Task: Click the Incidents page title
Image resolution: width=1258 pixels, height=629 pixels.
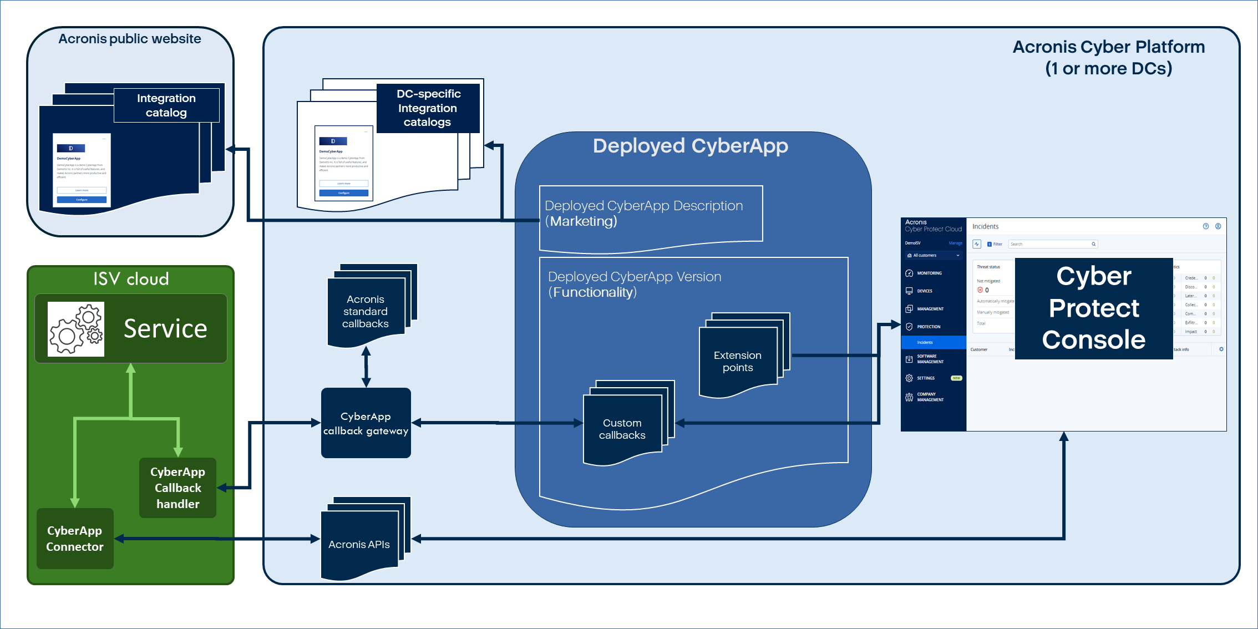Action: (x=985, y=226)
